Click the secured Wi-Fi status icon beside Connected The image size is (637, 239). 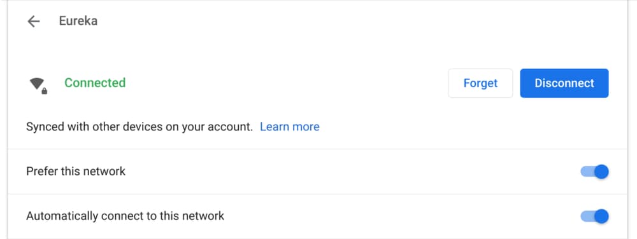(38, 85)
